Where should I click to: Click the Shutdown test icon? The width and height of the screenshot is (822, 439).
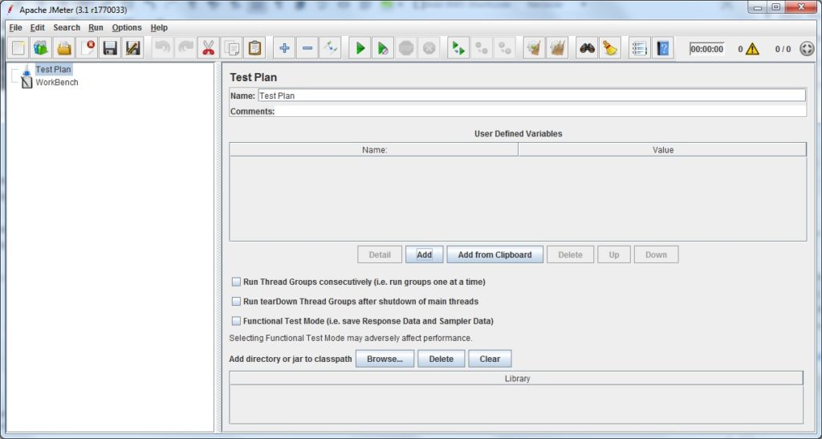tap(429, 49)
